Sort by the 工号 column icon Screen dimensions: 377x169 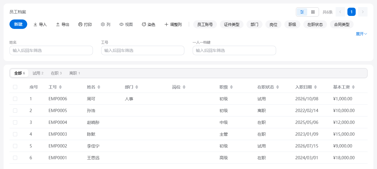tap(60, 87)
